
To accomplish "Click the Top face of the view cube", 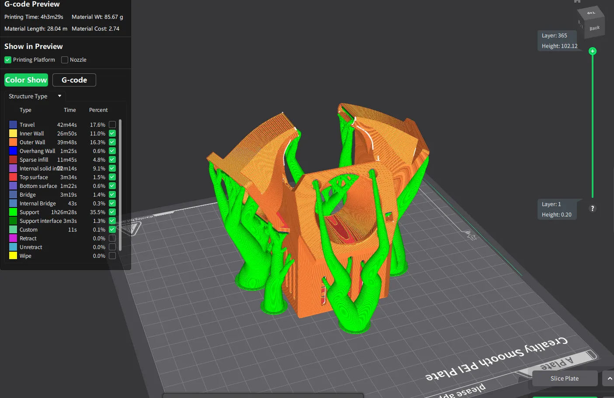I will tap(591, 13).
